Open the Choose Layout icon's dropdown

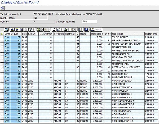pyautogui.click(x=75, y=29)
